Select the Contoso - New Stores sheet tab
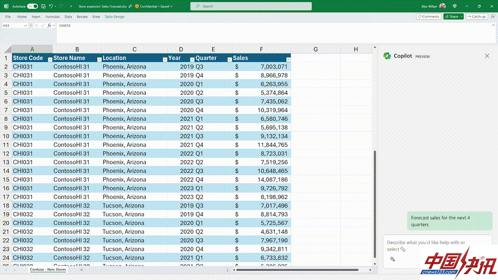498x280 pixels. pos(48,270)
